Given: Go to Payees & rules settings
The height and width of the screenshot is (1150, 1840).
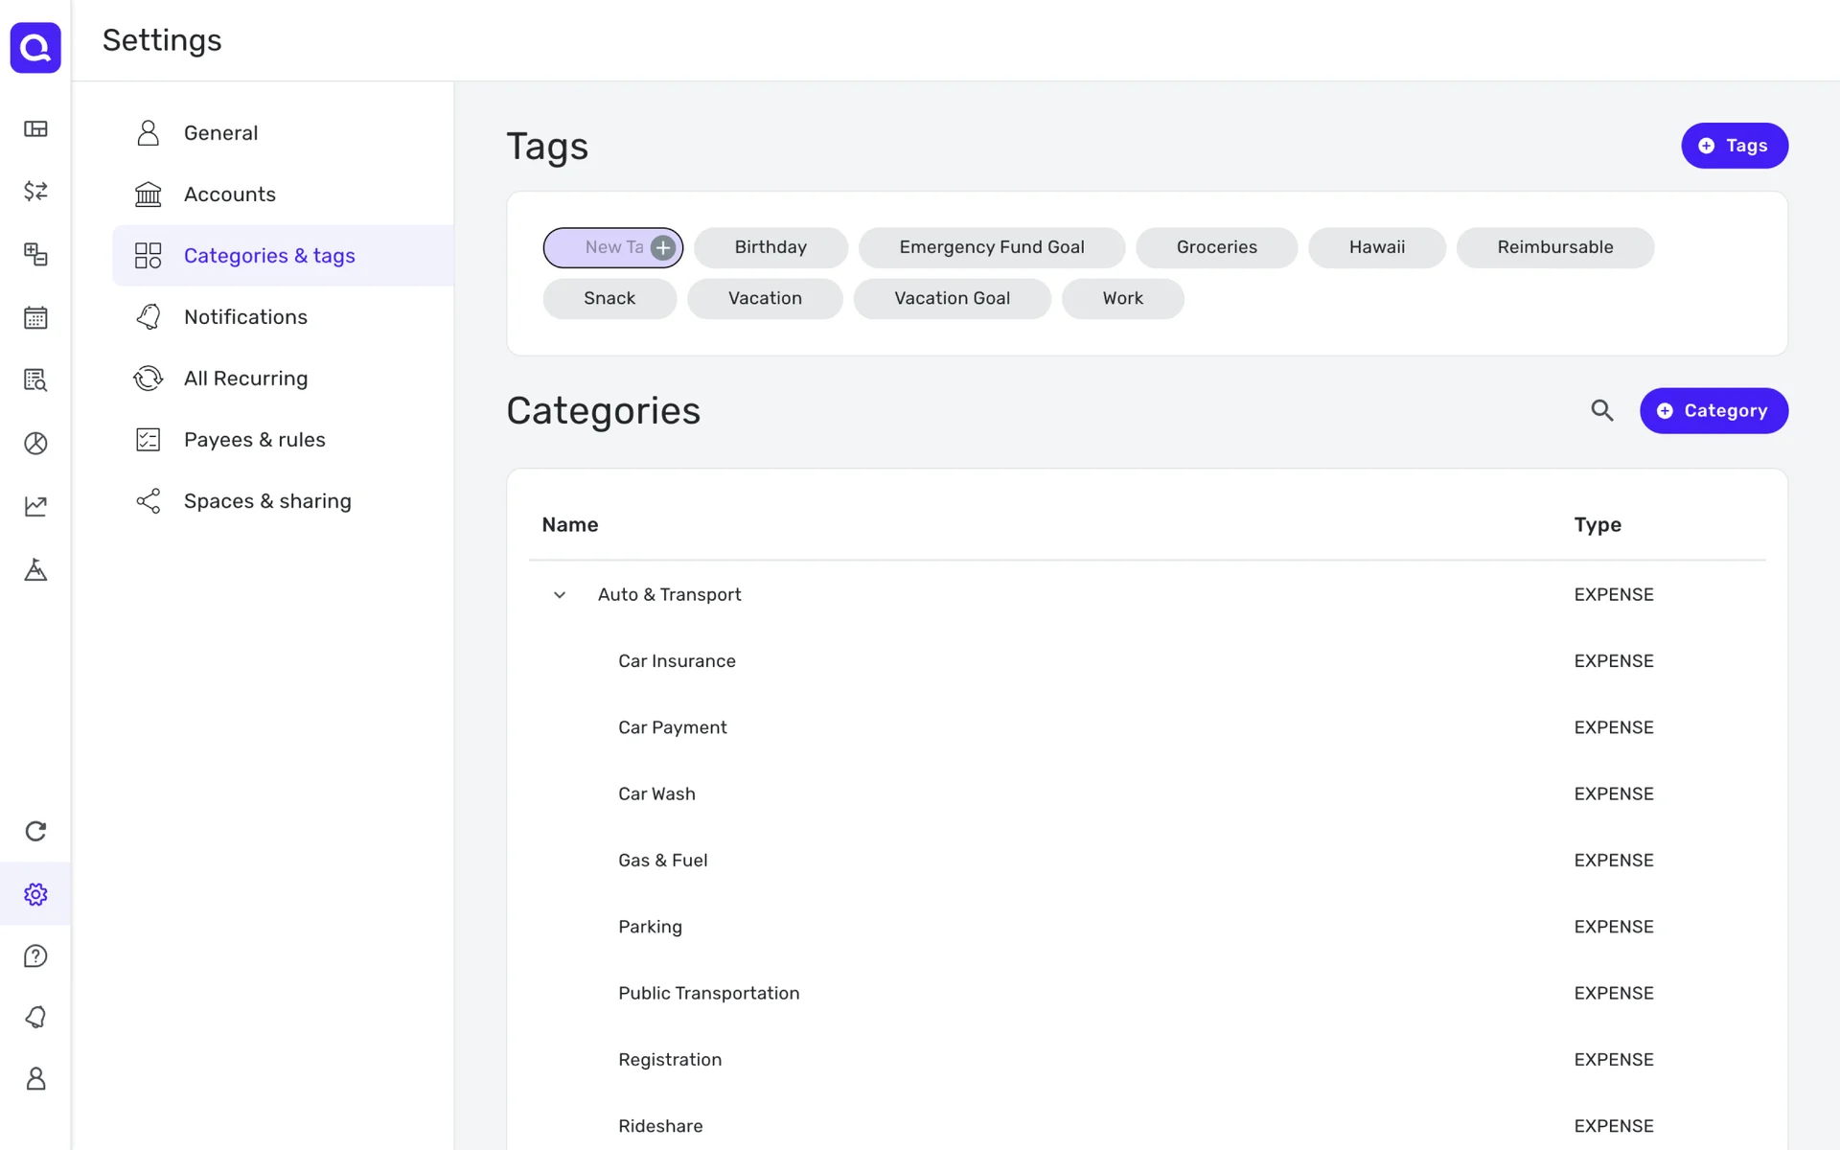Looking at the screenshot, I should 254,440.
